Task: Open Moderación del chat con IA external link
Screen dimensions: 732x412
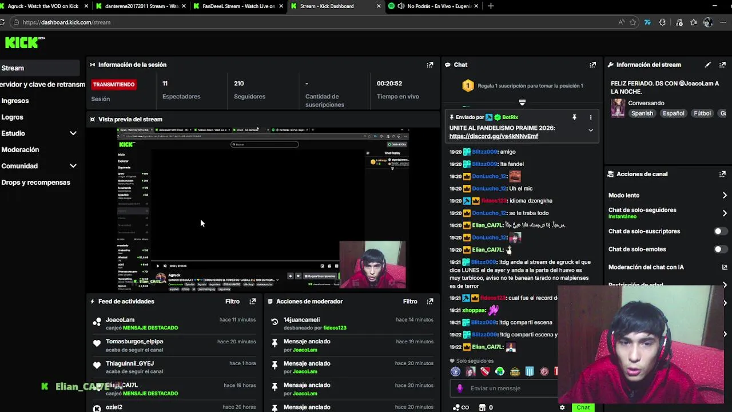Action: [x=725, y=267]
